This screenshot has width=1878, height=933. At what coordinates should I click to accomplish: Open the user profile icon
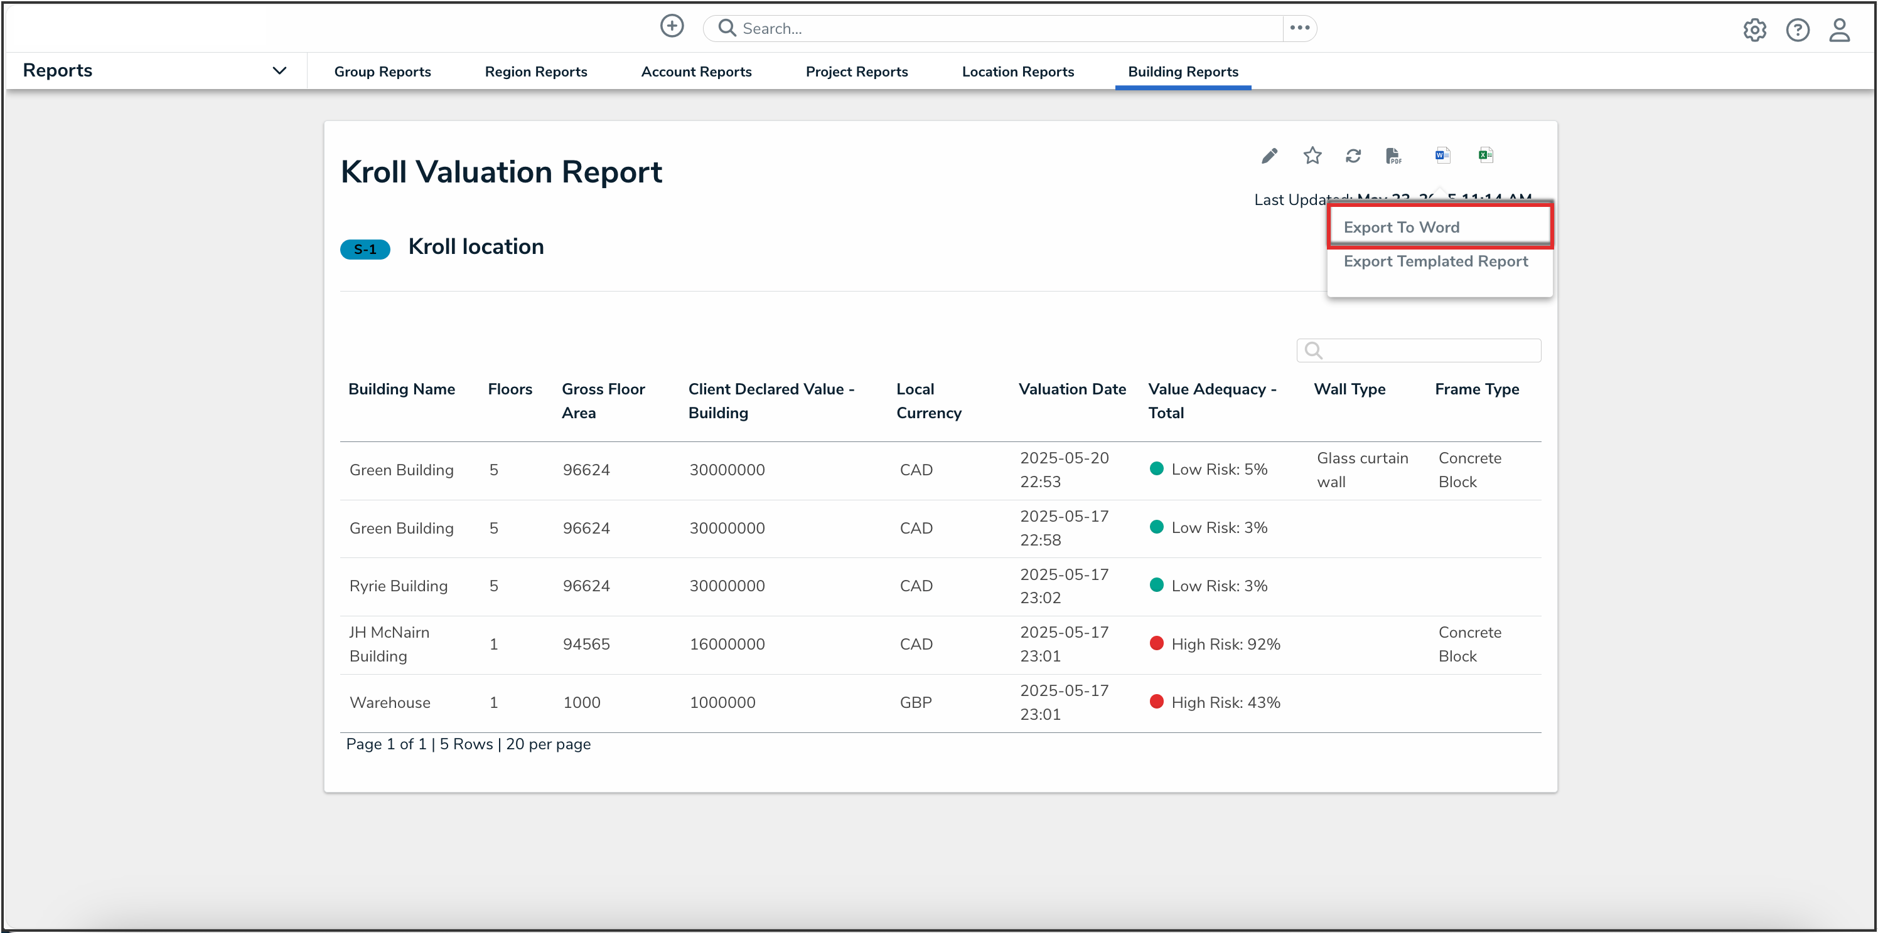click(1839, 30)
